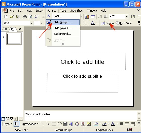This screenshot has width=141, height=133.
Task: Switch to the Outline tab icon
Action: (x=6, y=29)
